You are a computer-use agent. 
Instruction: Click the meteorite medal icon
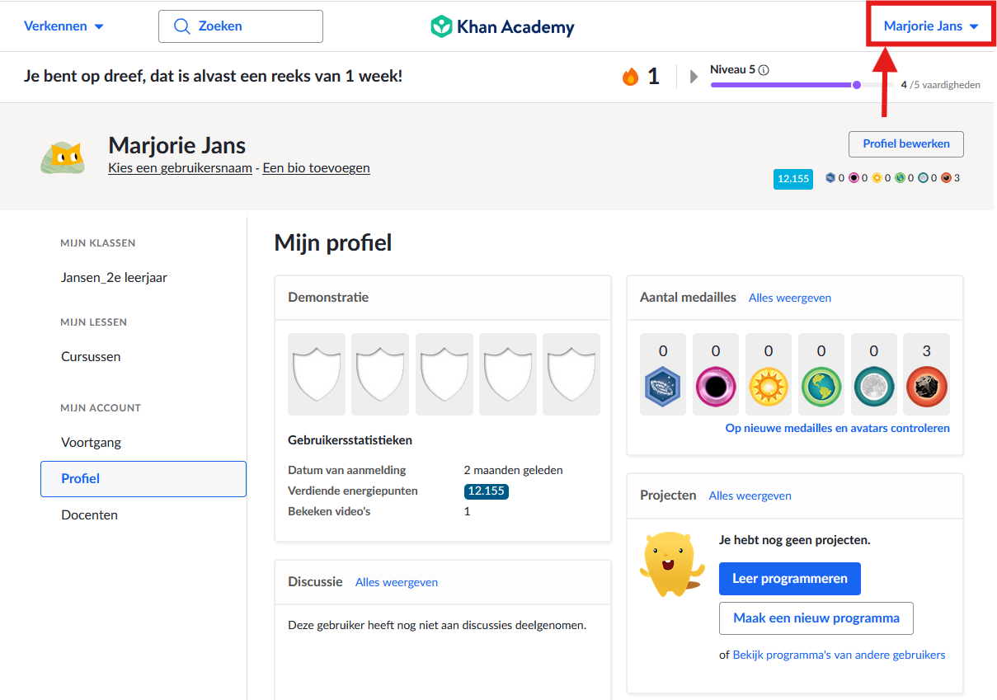927,388
